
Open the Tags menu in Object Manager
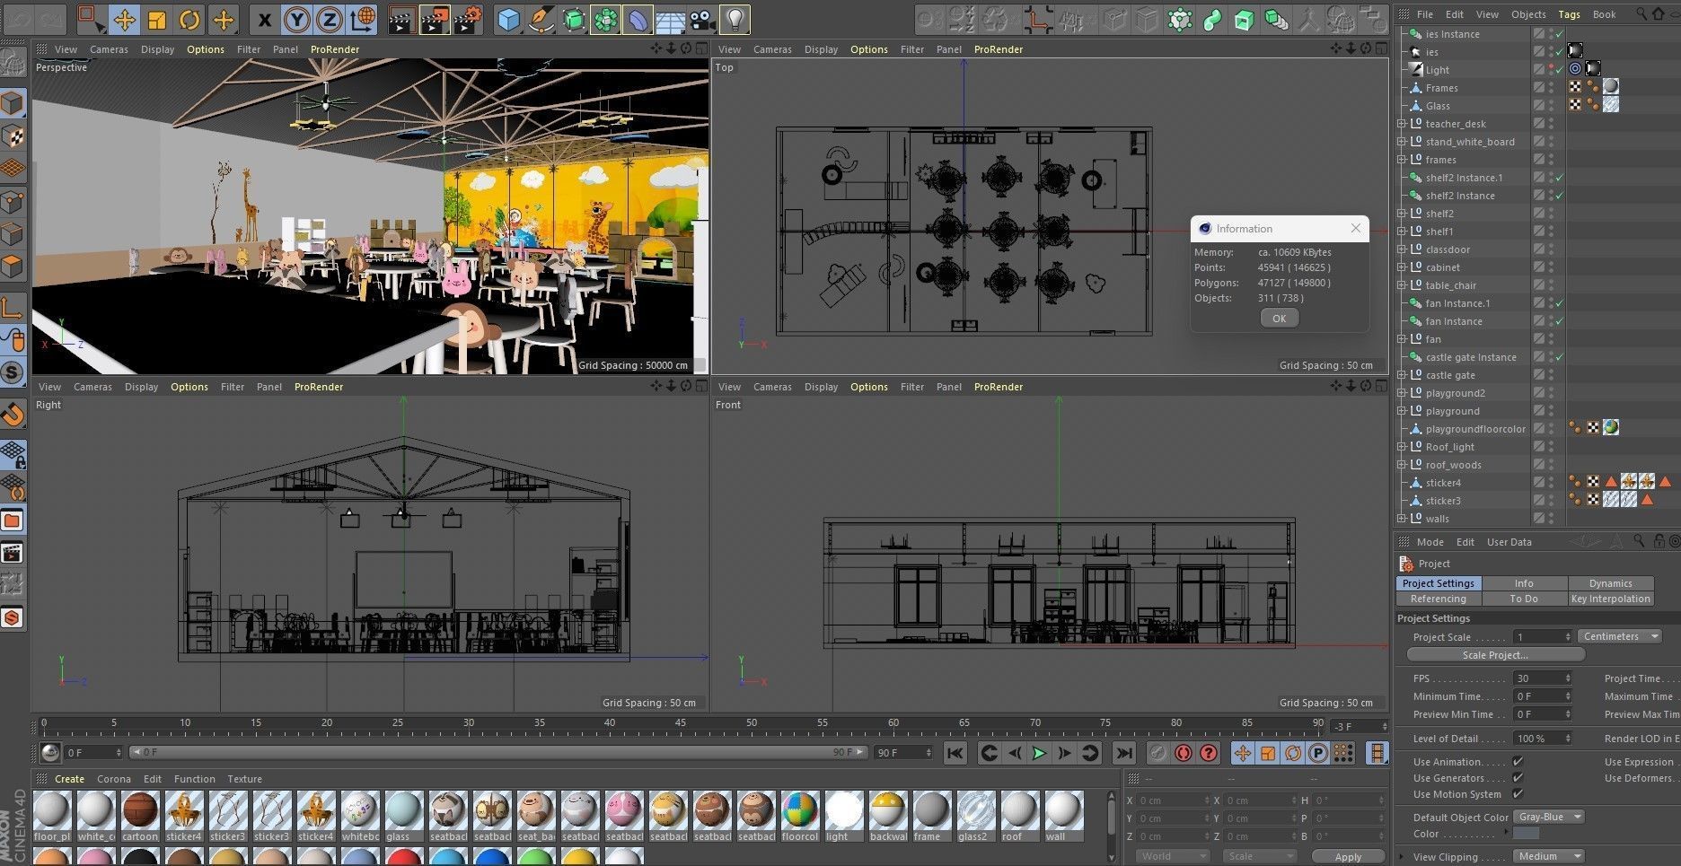(1569, 14)
